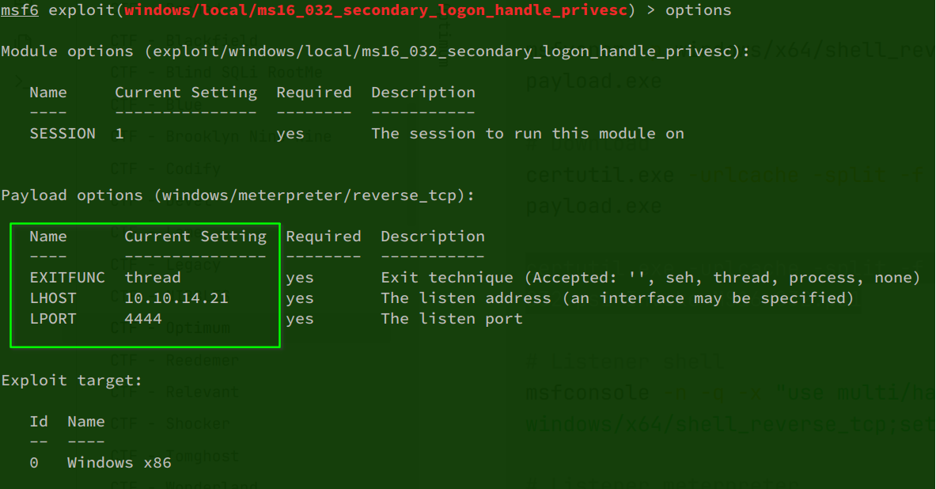Click 'Current Setting' header in module table

186,93
